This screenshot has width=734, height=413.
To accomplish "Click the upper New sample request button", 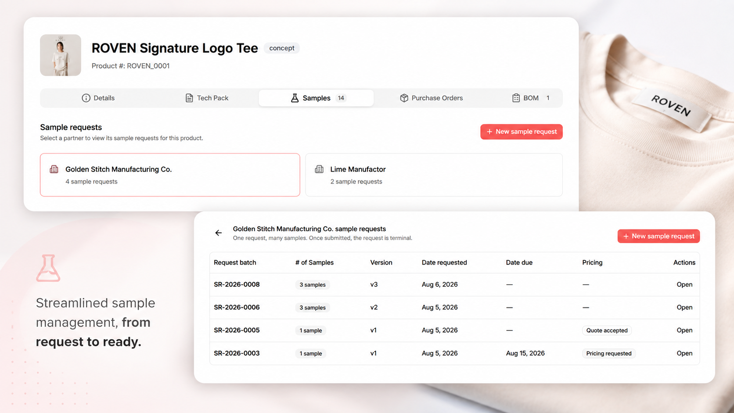I will tap(521, 132).
